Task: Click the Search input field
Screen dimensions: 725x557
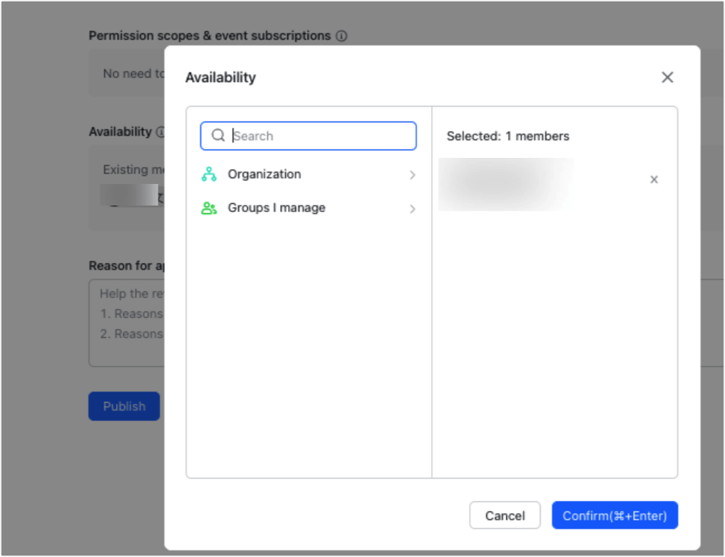Action: (313, 136)
